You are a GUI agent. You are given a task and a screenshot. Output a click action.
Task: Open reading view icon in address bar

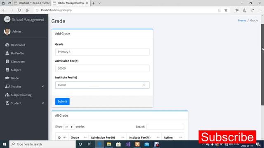coord(219,10)
